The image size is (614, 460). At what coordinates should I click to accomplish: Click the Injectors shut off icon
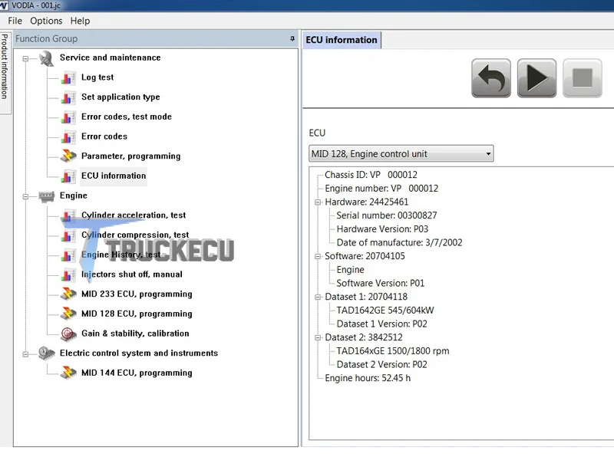pos(68,274)
